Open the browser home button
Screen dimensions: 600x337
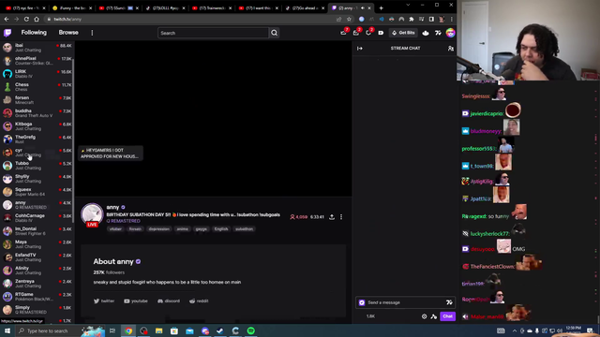pyautogui.click(x=37, y=19)
